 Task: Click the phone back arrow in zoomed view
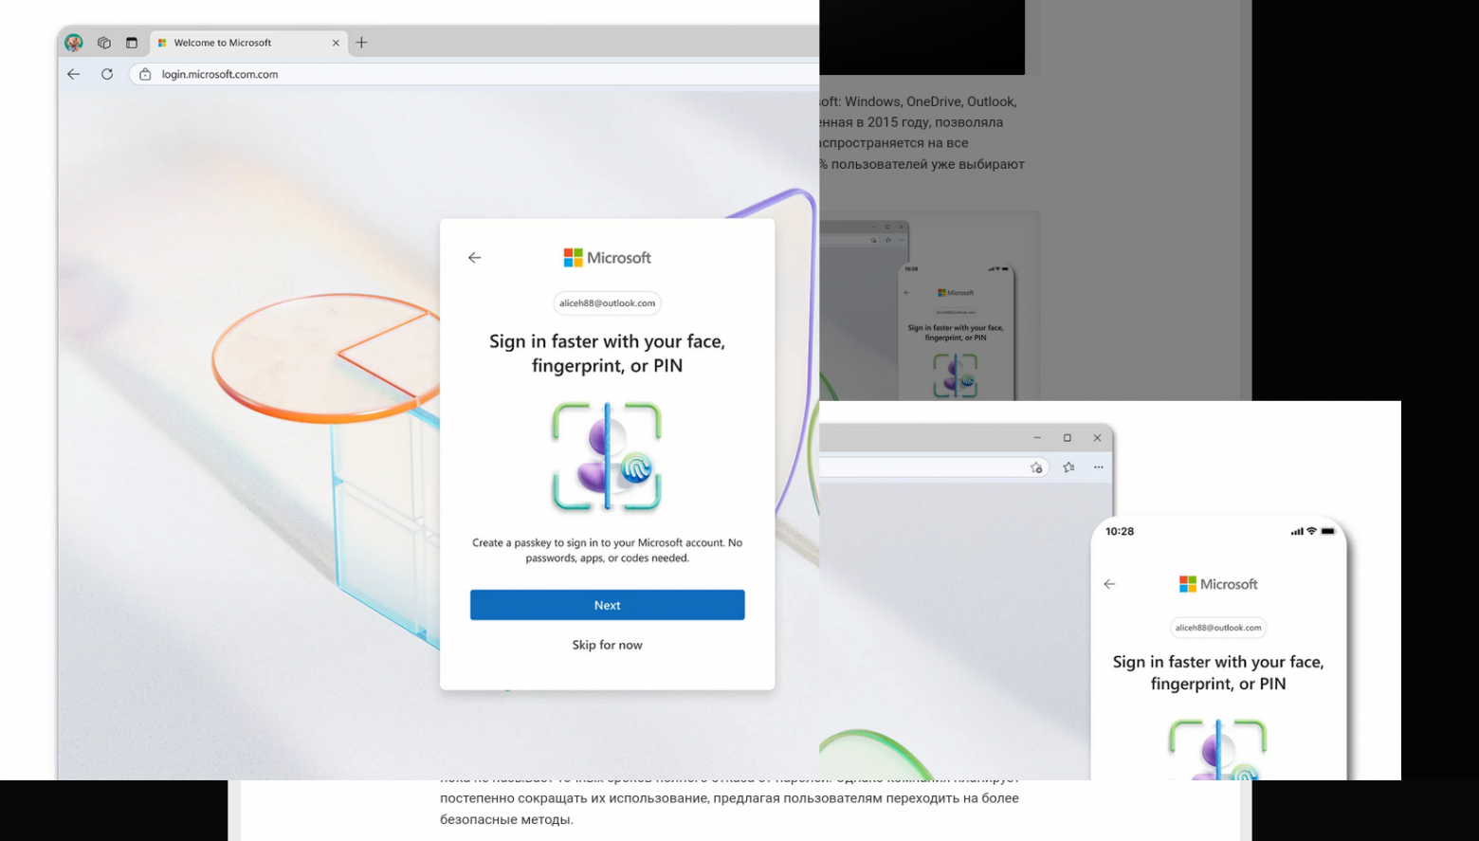click(1110, 584)
